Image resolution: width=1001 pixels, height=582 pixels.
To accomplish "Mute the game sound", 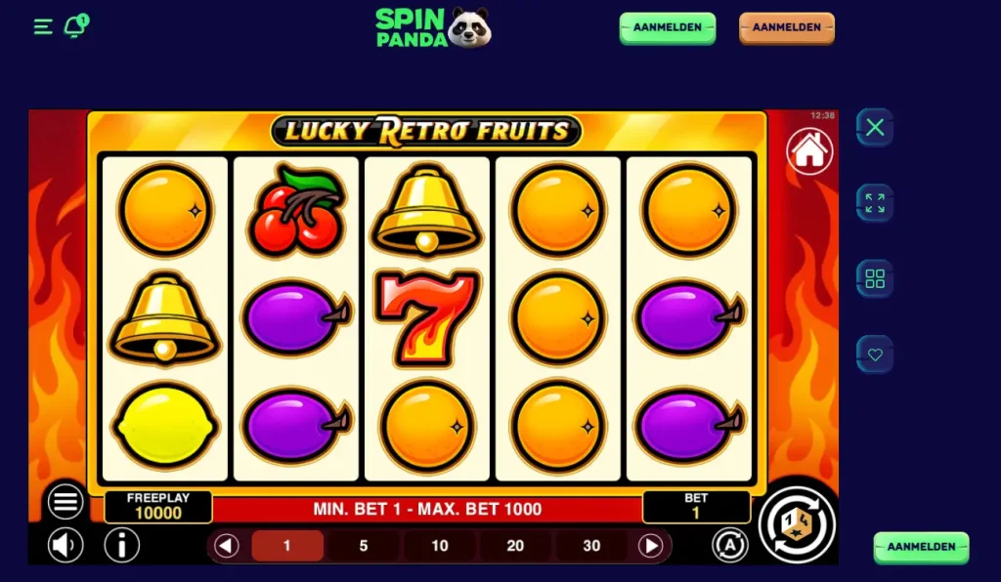I will (x=65, y=545).
